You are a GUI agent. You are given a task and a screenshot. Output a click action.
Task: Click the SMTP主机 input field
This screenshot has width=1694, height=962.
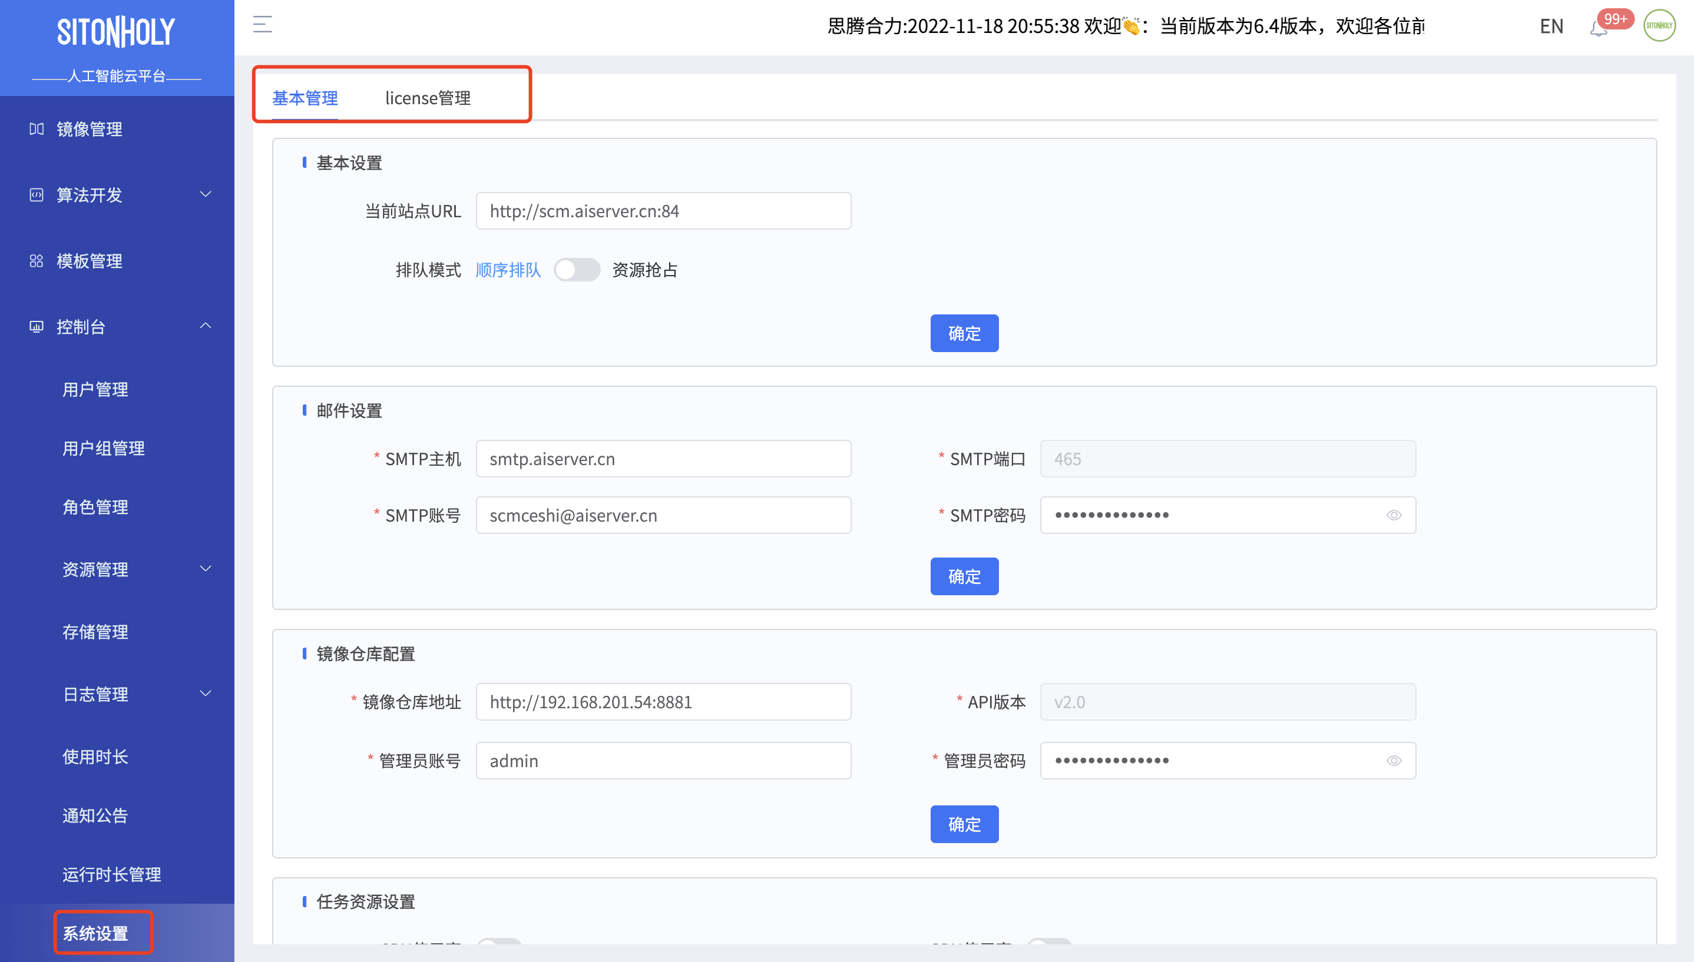pos(664,459)
